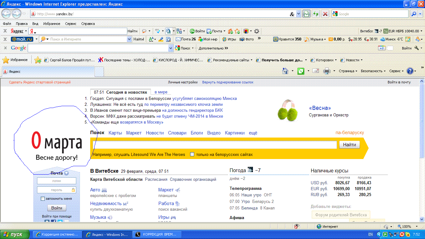Expand the Страница command bar dropdown
Image resolution: width=425 pixels, height=239 pixels.
click(356, 71)
